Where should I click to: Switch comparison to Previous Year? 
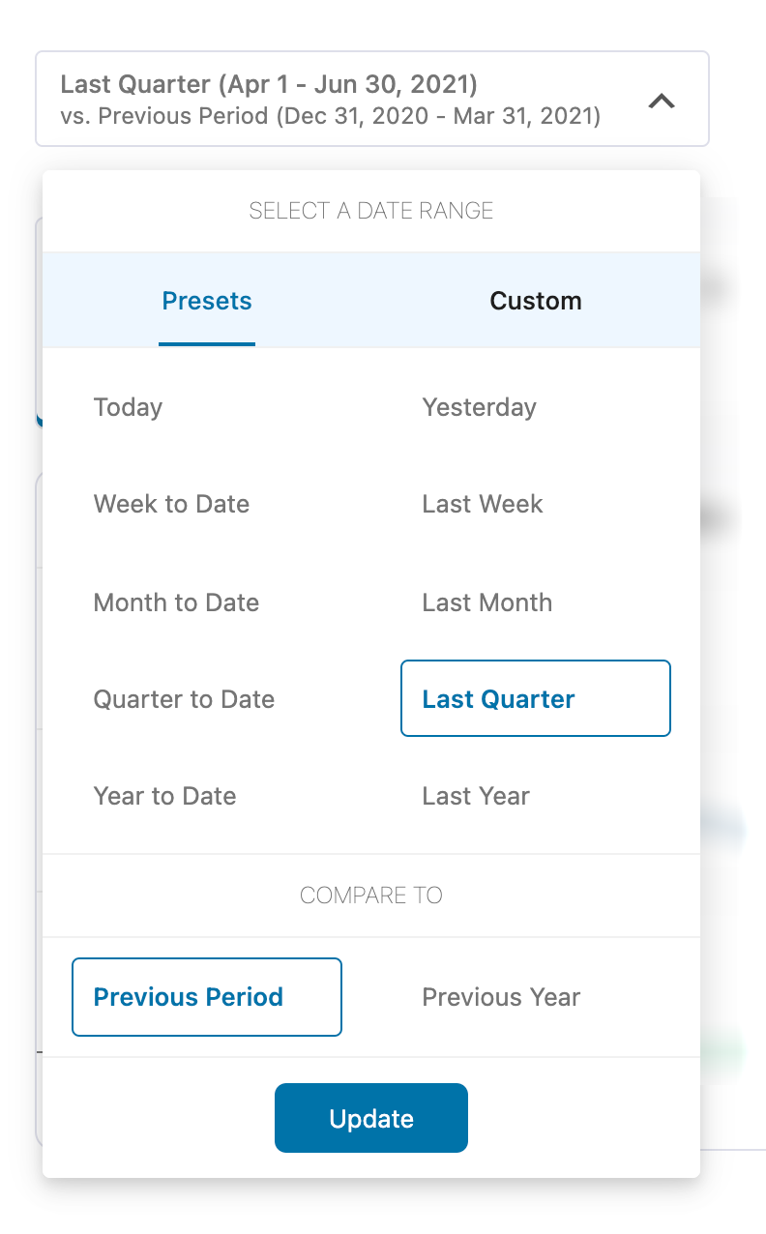click(501, 997)
